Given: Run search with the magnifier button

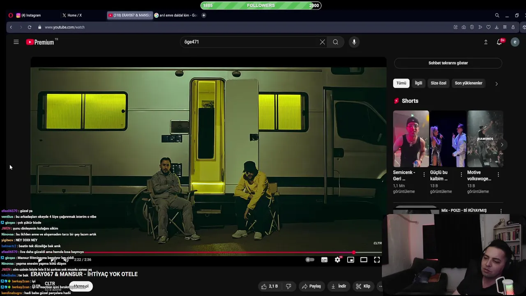Looking at the screenshot, I should (336, 42).
